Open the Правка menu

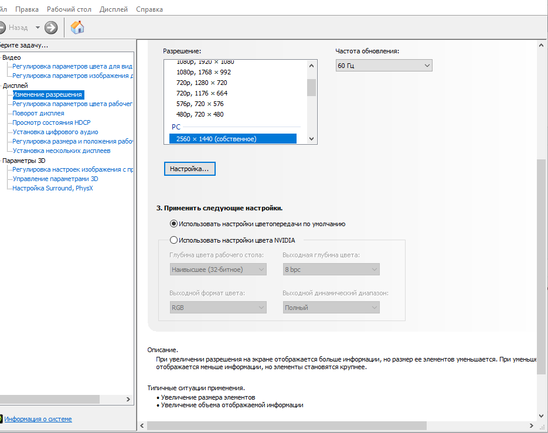pyautogui.click(x=27, y=9)
